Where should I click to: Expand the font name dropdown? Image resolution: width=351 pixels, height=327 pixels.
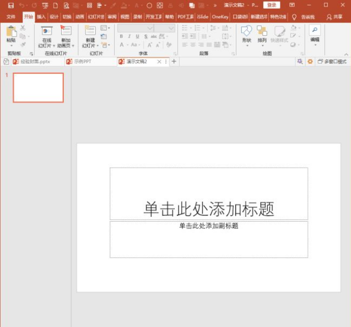click(150, 28)
